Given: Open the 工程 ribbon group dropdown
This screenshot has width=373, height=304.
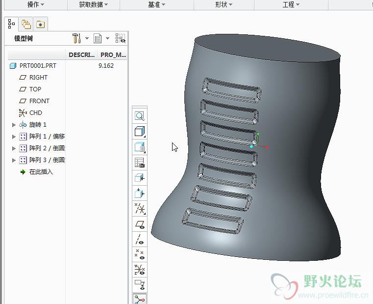Looking at the screenshot, I should click(291, 4).
